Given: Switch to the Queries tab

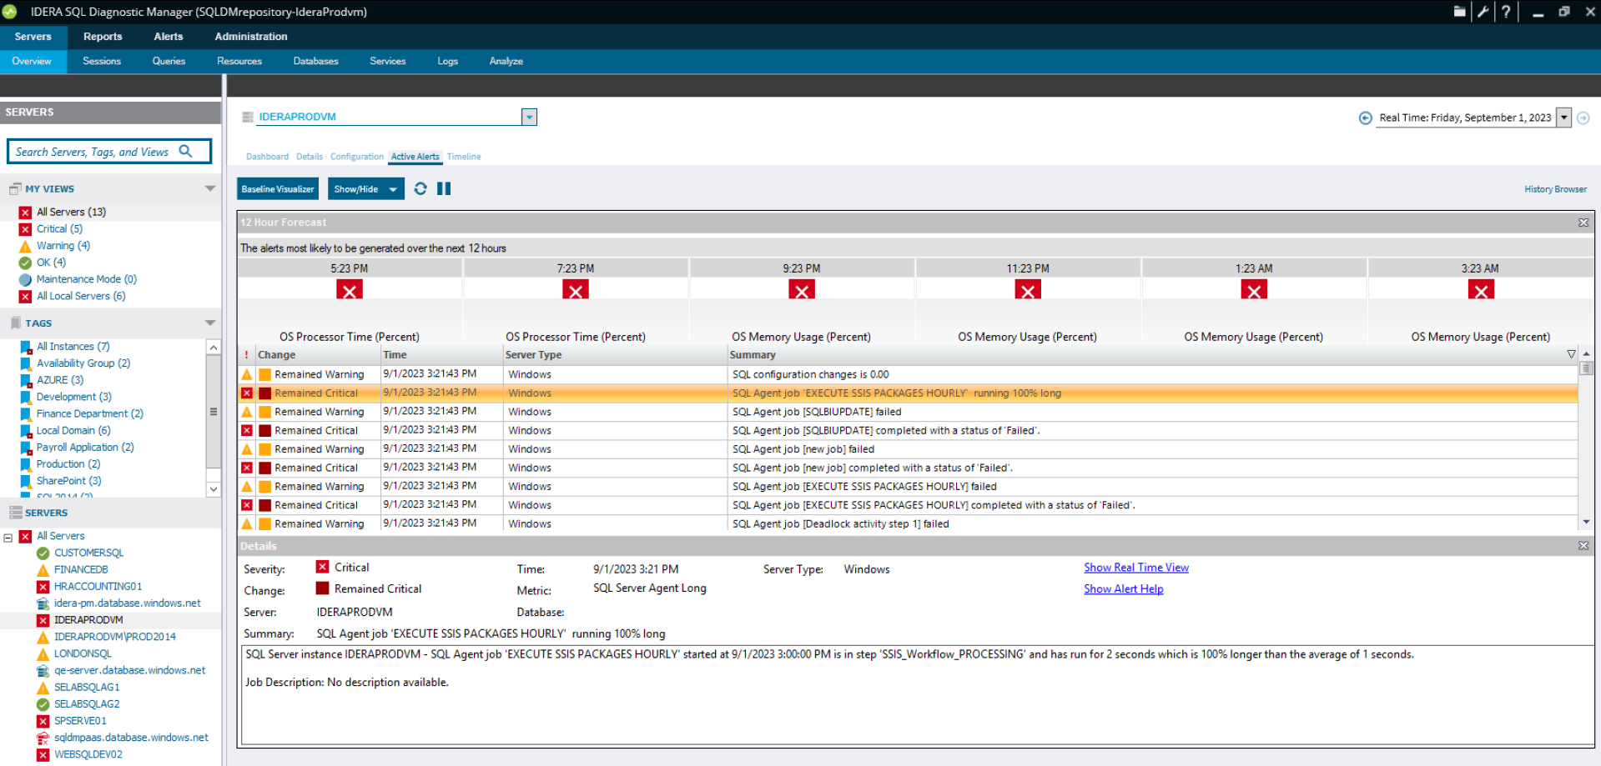Looking at the screenshot, I should [169, 62].
